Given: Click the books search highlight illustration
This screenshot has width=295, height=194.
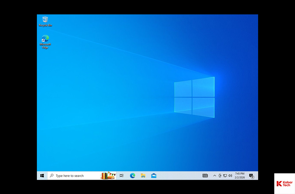Looking at the screenshot, I should pyautogui.click(x=108, y=175).
